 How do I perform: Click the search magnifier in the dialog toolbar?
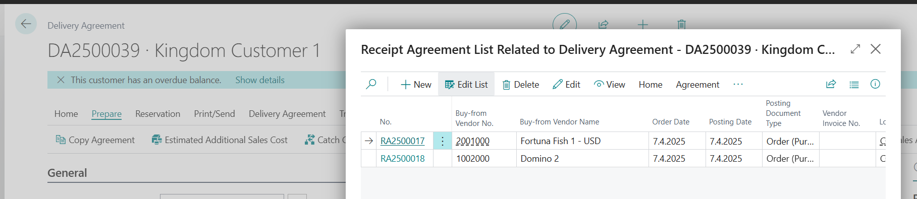[x=371, y=84]
